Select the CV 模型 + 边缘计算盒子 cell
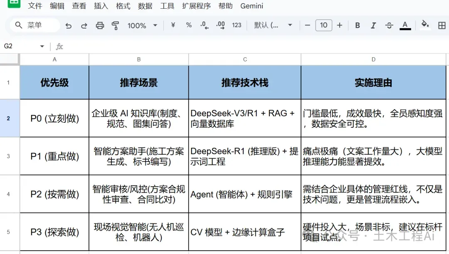 coord(245,232)
